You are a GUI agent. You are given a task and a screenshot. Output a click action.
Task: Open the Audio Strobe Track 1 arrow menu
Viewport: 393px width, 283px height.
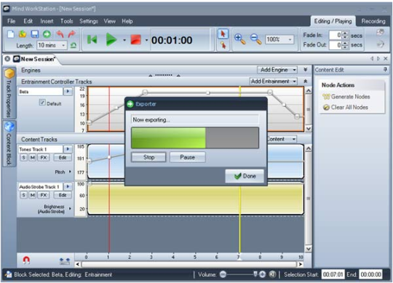(x=68, y=186)
